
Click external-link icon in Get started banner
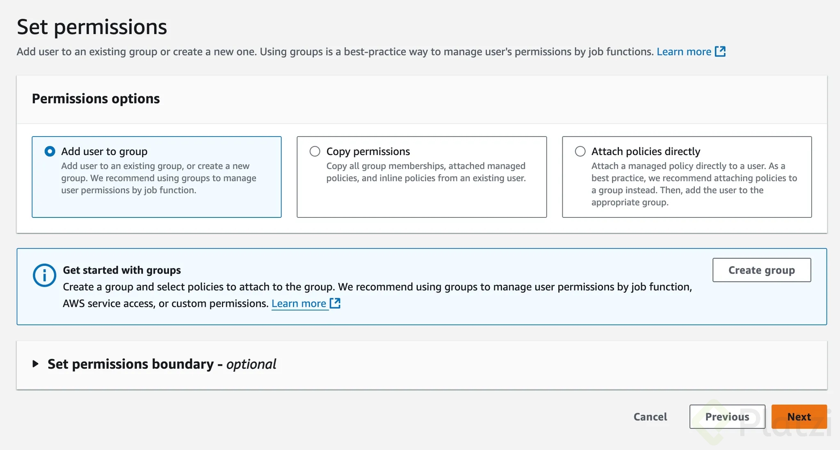pyautogui.click(x=335, y=304)
